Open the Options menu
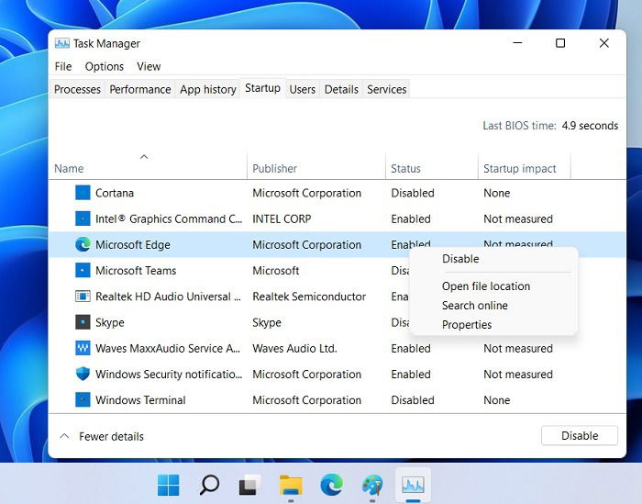 pos(105,66)
